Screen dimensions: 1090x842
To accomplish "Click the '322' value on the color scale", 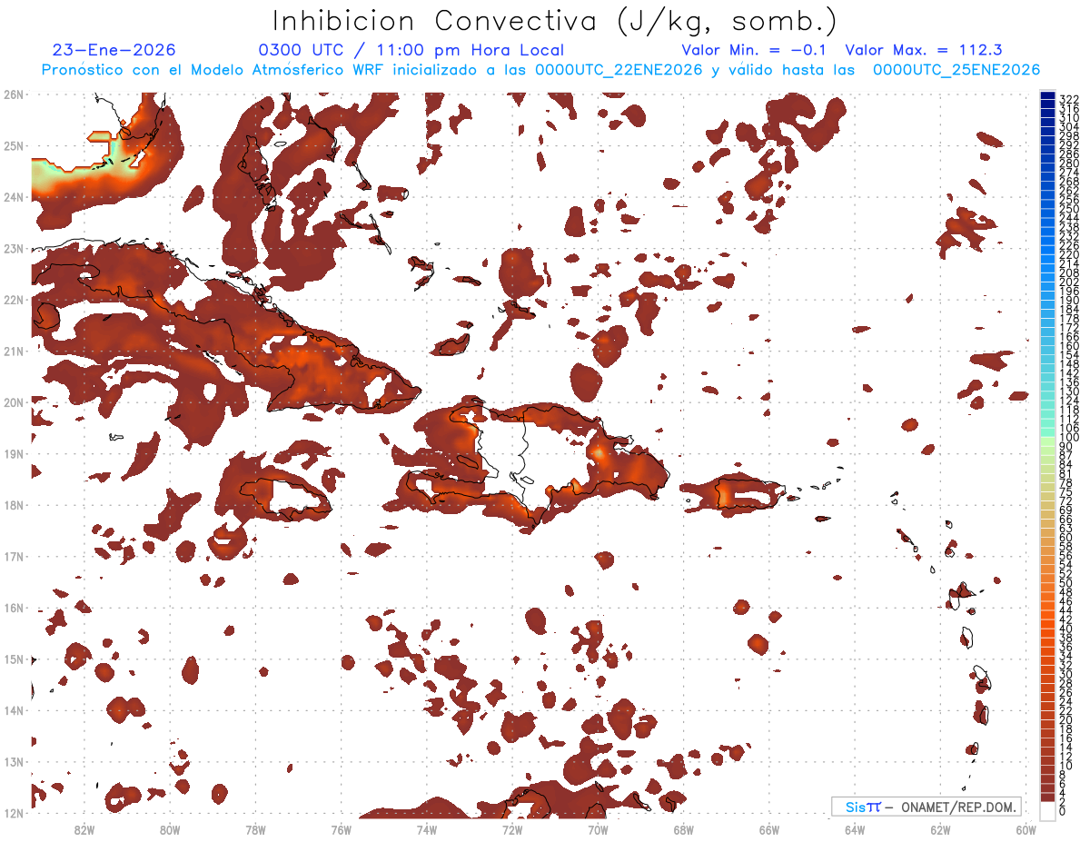I will pyautogui.click(x=1068, y=99).
